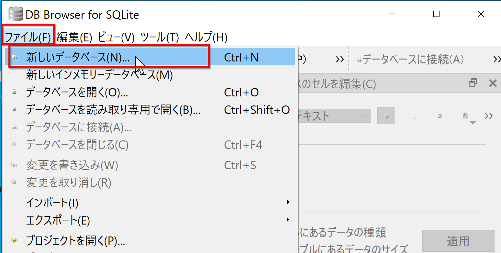
Task: Open the ファイル(F) menu
Action: click(x=28, y=38)
